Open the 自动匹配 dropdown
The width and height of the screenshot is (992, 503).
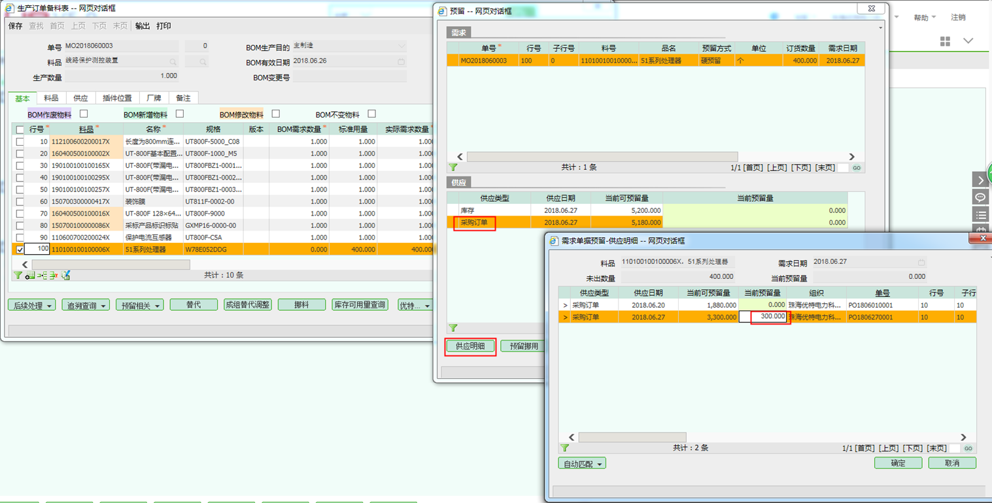click(581, 463)
